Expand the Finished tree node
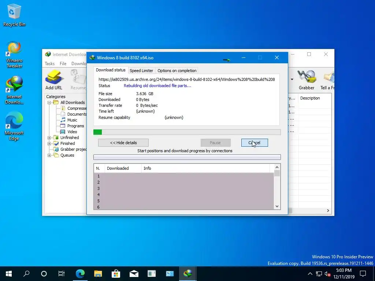Image resolution: width=375 pixels, height=281 pixels. (49, 143)
